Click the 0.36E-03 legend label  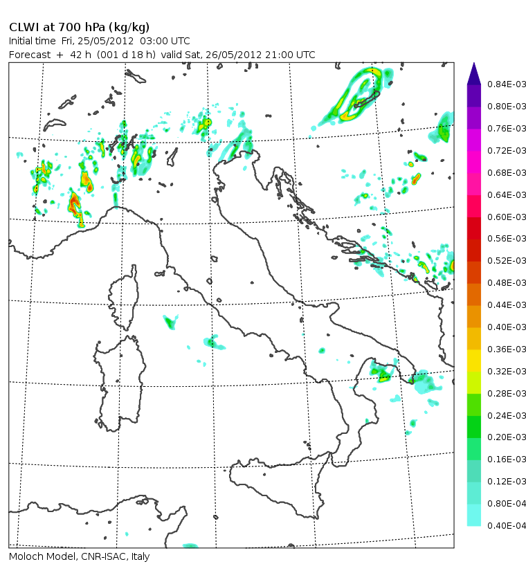pyautogui.click(x=507, y=349)
